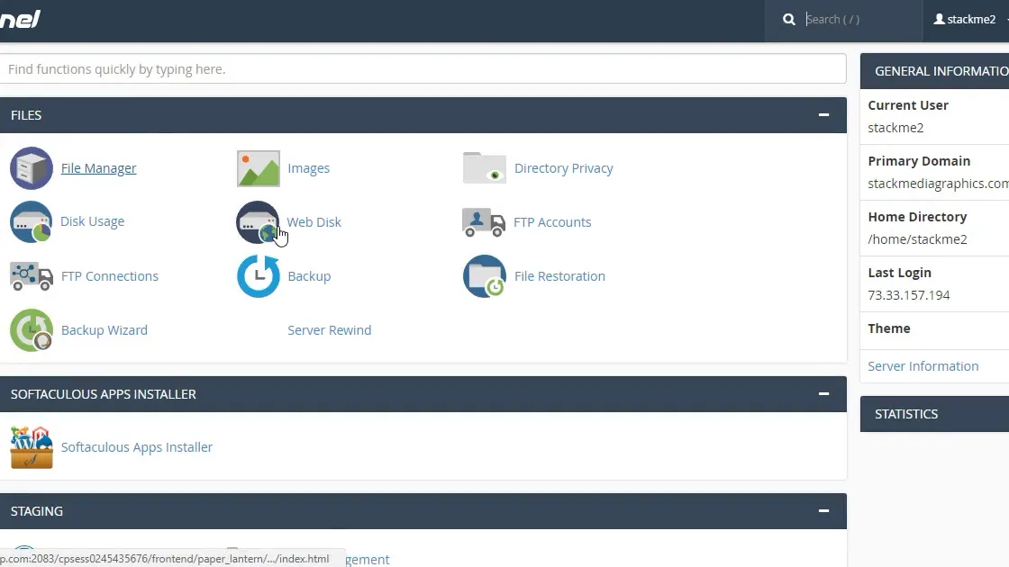Open the Web Disk icon
This screenshot has width=1009, height=567.
(258, 222)
